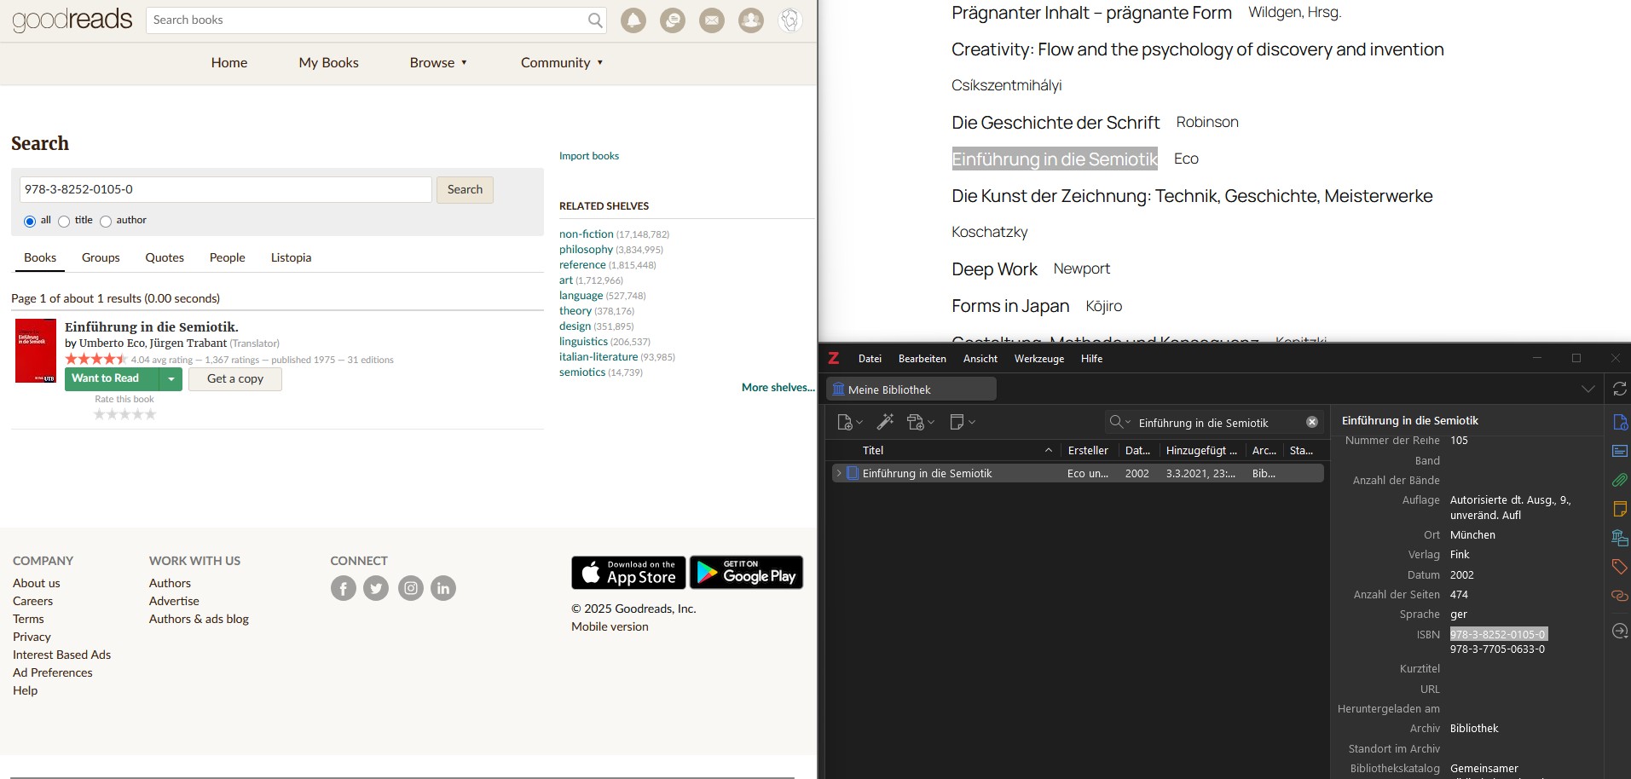Screen dimensions: 1631x779
Task: Click the Meine Bibliothek tab in Zotero
Action: [911, 389]
